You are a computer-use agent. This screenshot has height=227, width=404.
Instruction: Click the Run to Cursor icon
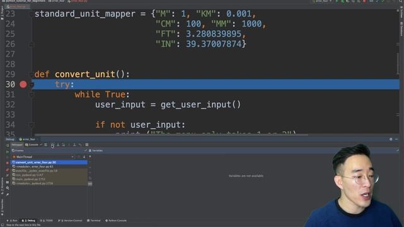(x=80, y=145)
